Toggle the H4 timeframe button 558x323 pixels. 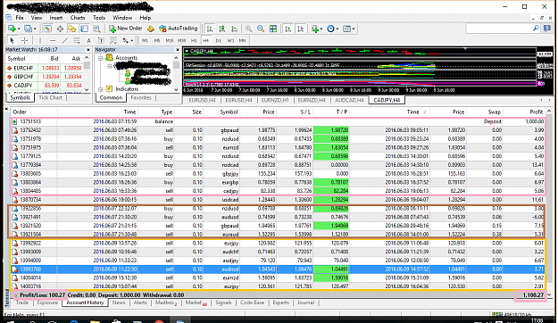(205, 40)
